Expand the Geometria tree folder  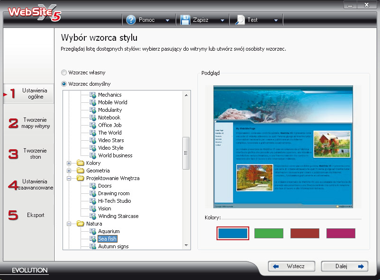69,171
